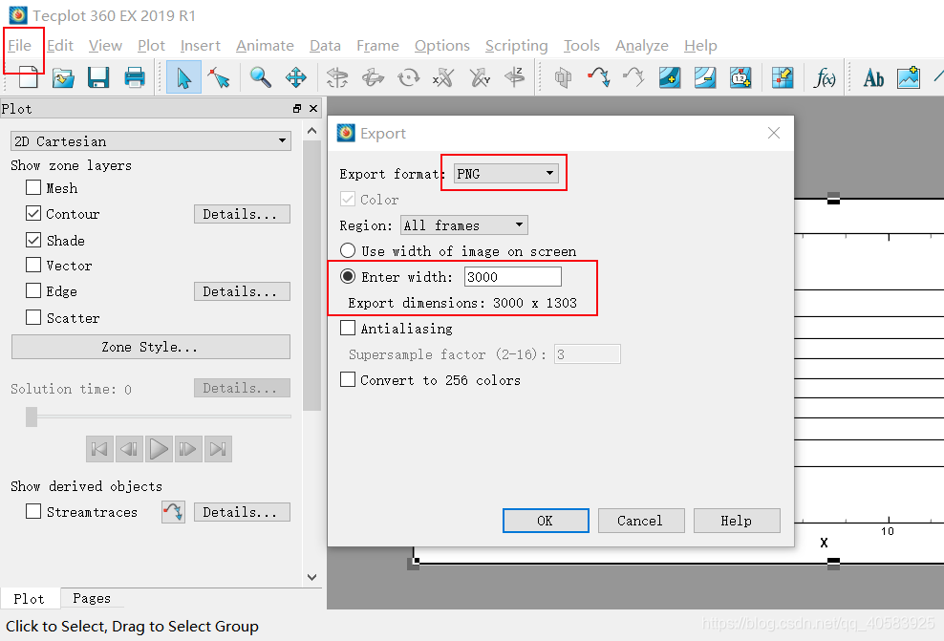Open the Scripting menu
The height and width of the screenshot is (641, 944).
pos(517,46)
